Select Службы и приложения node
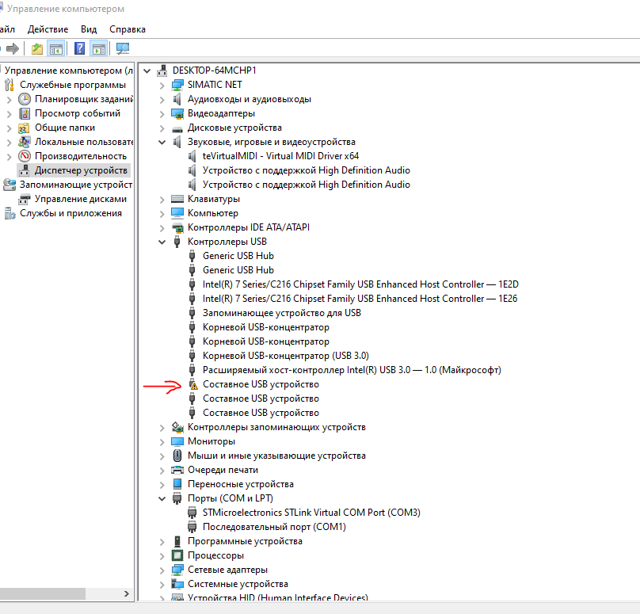Viewport: 640px width, 614px height. pos(70,213)
